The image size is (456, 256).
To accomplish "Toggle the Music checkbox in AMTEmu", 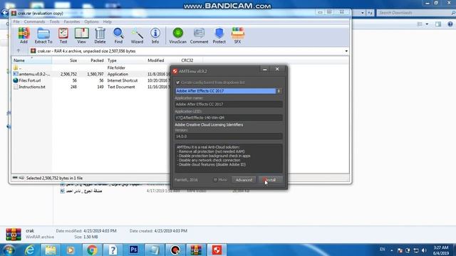I will click(215, 180).
